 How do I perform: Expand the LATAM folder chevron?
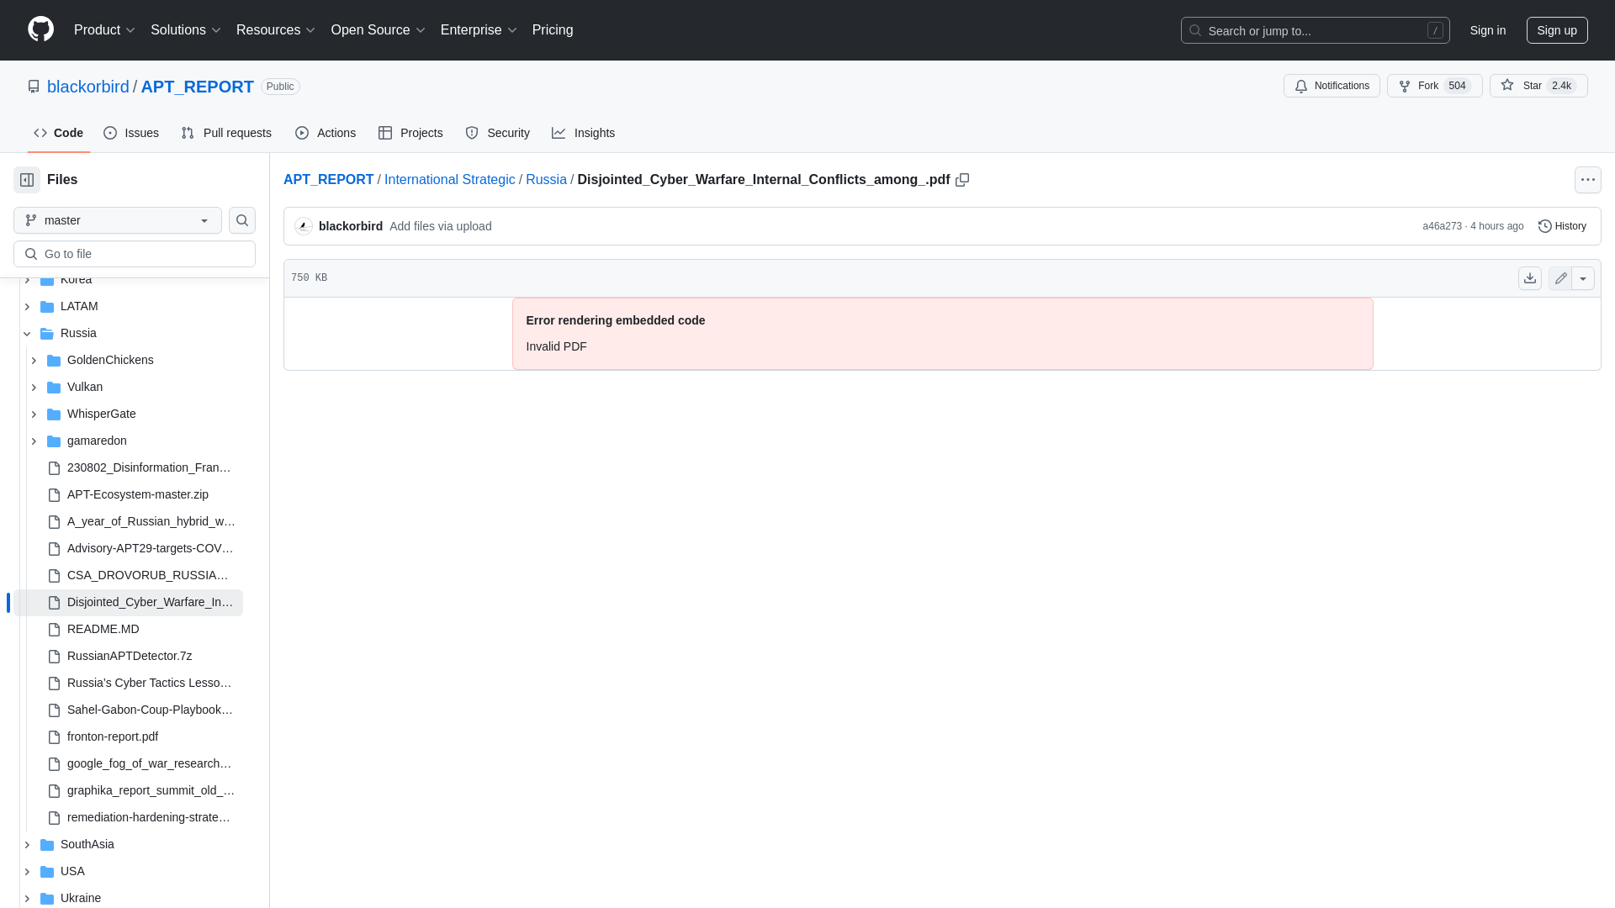click(27, 307)
